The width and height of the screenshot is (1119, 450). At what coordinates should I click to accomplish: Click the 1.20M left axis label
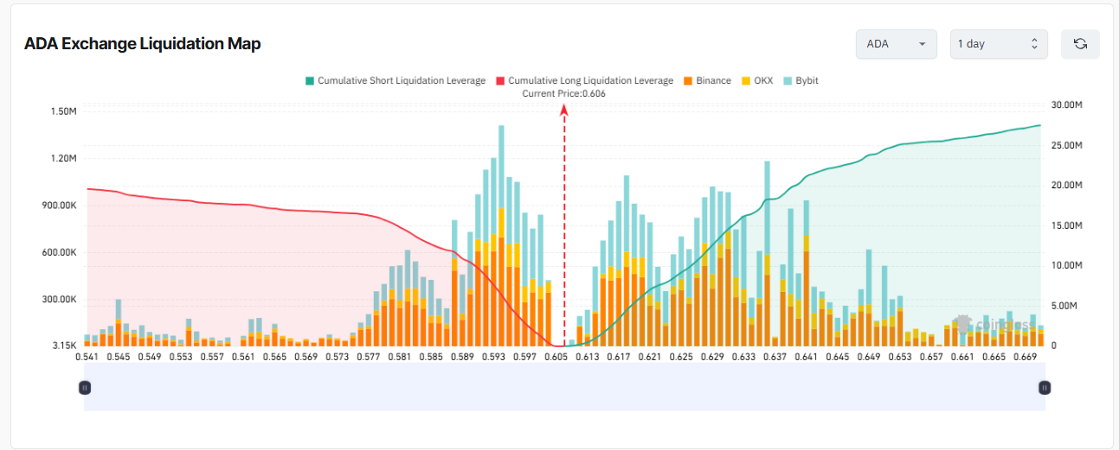click(63, 159)
